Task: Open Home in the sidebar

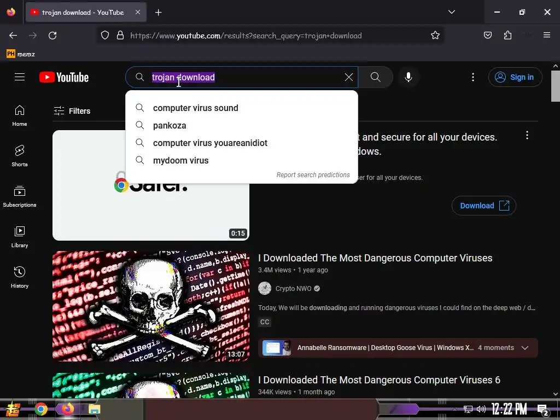Action: pyautogui.click(x=20, y=116)
